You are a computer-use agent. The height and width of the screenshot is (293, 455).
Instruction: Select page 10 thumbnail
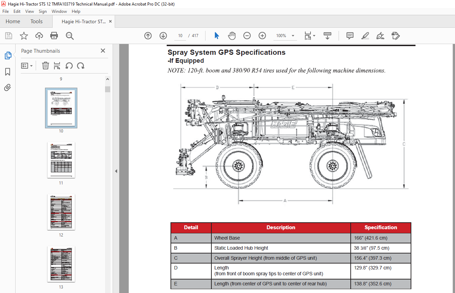coord(61,108)
